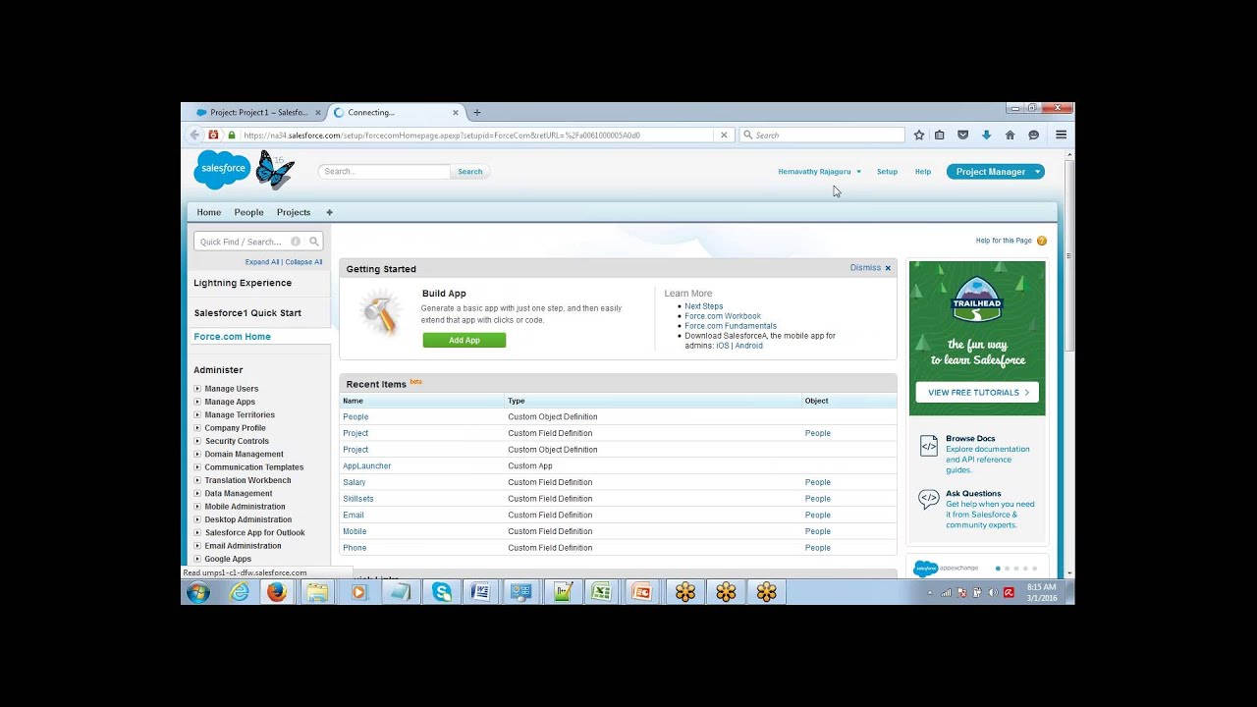Expand the Domain Management node
Viewport: 1257px width, 707px height.
pos(197,454)
